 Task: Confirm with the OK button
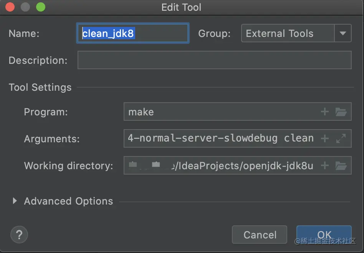[x=324, y=235]
